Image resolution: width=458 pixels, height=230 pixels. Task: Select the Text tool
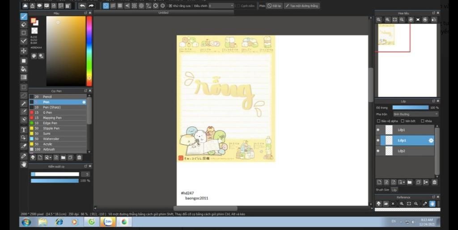(24, 130)
